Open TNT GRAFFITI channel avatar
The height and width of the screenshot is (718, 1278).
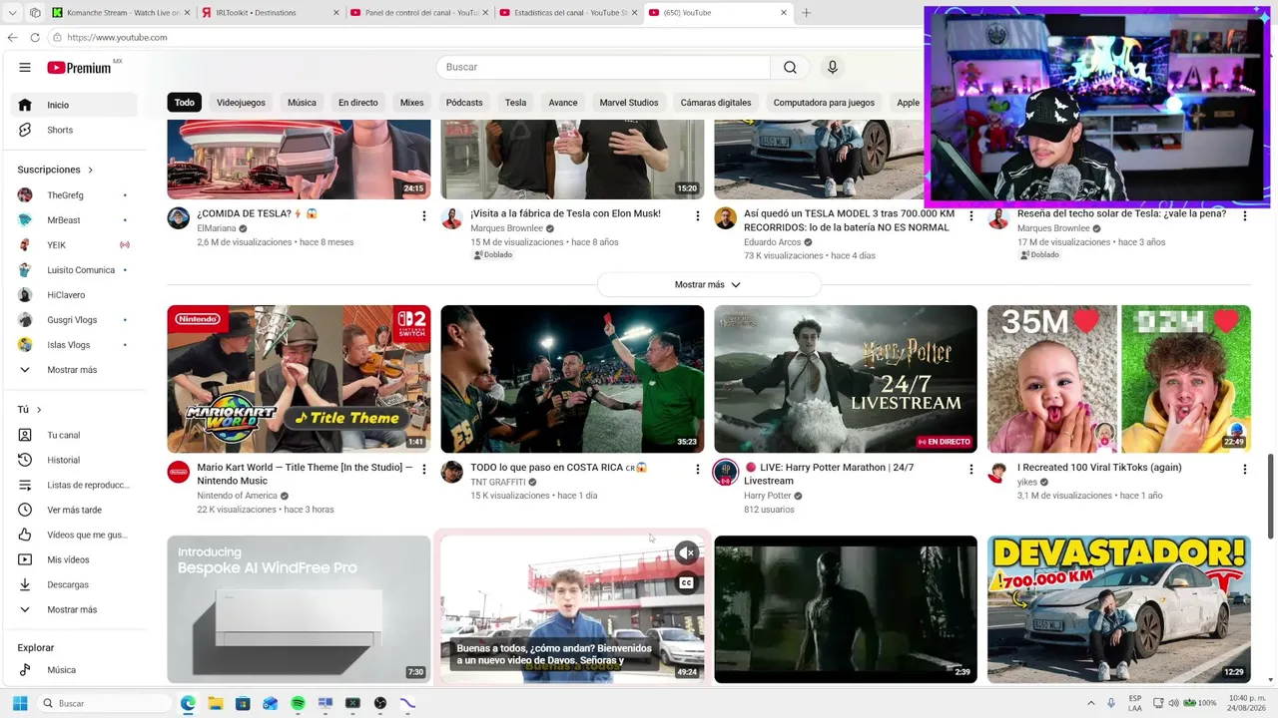click(452, 472)
